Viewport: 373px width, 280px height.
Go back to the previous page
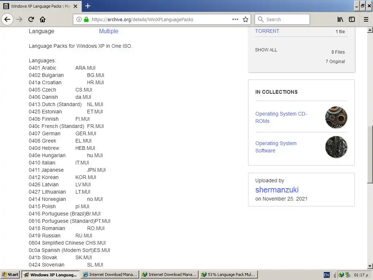[7, 19]
